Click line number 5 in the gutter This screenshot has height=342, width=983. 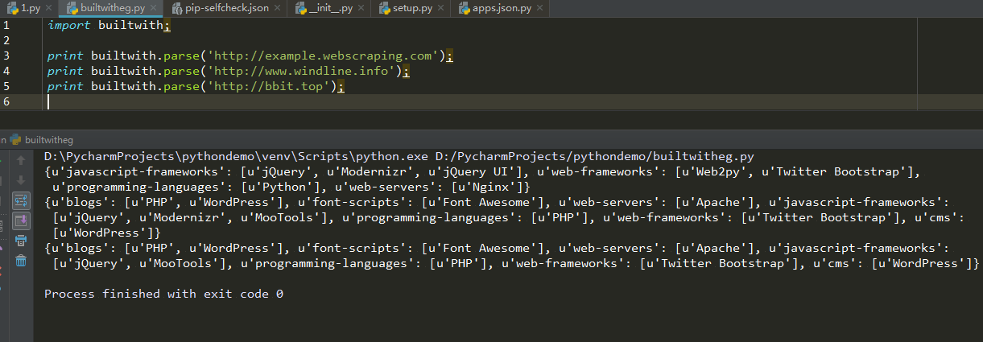click(6, 86)
